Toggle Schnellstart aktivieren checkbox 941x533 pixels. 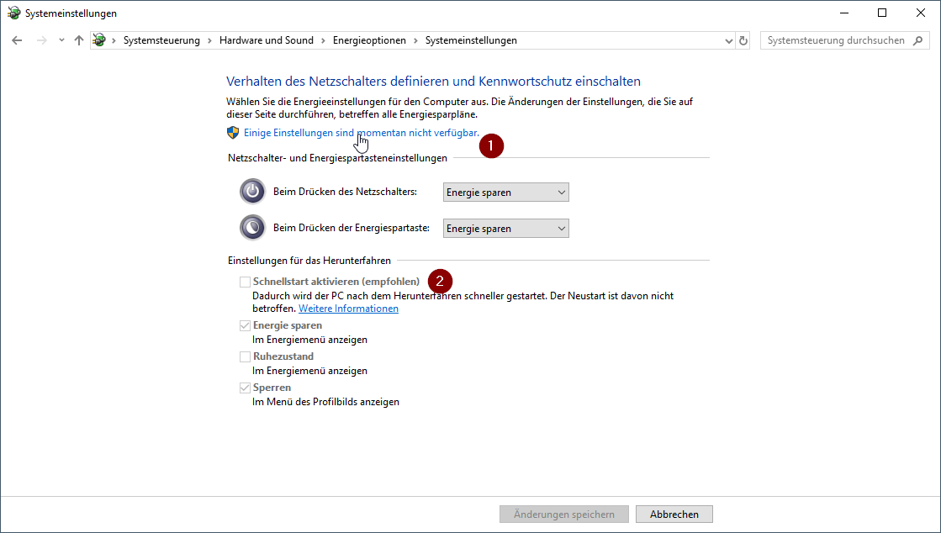pyautogui.click(x=245, y=282)
